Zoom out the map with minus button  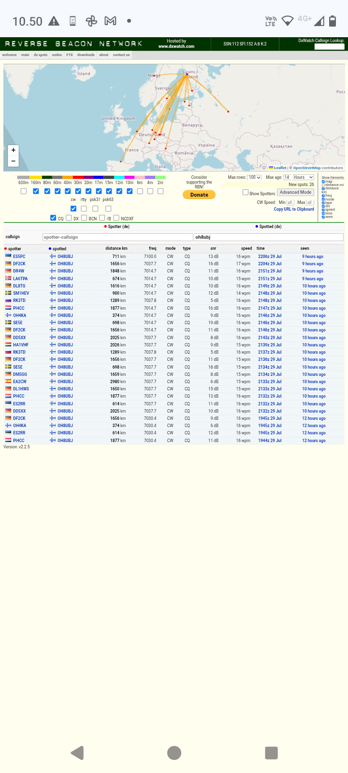pyautogui.click(x=13, y=161)
